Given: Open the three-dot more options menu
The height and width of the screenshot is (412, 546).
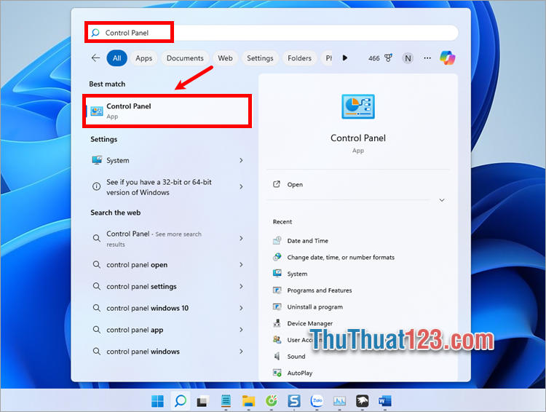Looking at the screenshot, I should pos(427,58).
